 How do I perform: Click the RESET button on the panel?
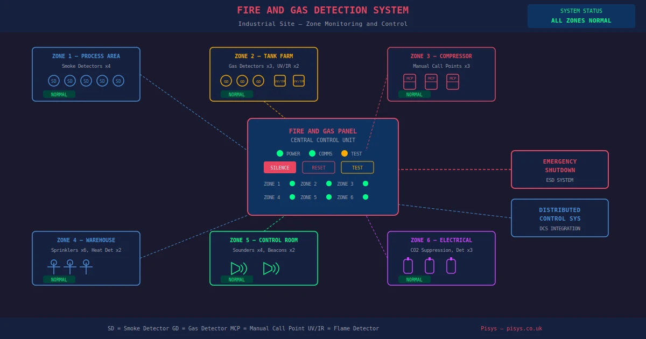(x=319, y=167)
